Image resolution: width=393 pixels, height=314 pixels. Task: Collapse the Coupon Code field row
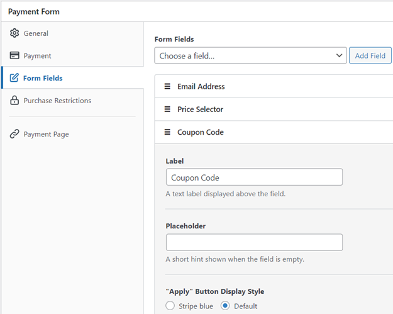(274, 132)
